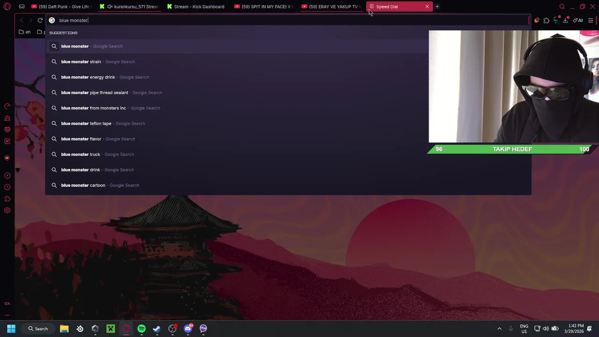Click the tab search magnifier icon
This screenshot has height=337, width=599.
[x=562, y=7]
